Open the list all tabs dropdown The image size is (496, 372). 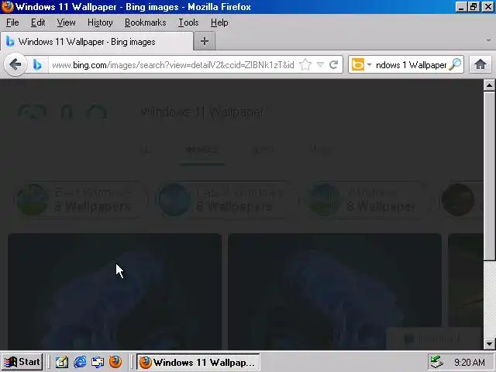(x=489, y=40)
